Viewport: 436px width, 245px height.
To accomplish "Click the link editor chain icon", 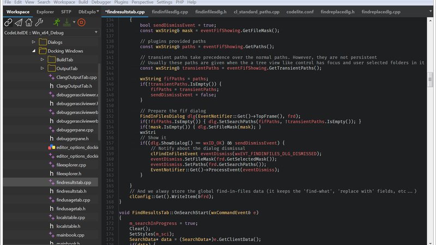I will click(x=8, y=22).
